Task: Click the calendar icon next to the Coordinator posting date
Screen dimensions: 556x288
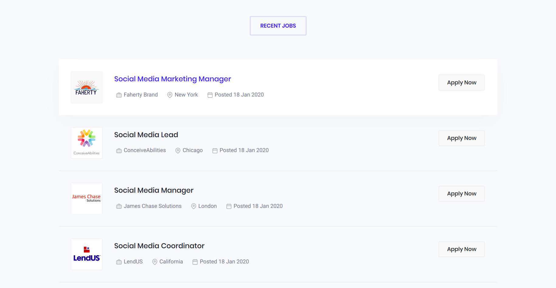Action: tap(195, 262)
